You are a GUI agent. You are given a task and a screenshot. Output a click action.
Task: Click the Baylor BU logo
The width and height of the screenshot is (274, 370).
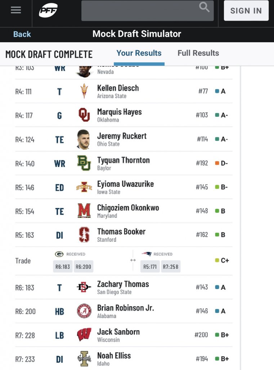(84, 163)
